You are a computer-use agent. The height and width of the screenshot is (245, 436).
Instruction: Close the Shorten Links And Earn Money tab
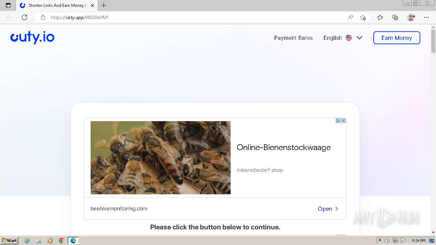tap(92, 5)
